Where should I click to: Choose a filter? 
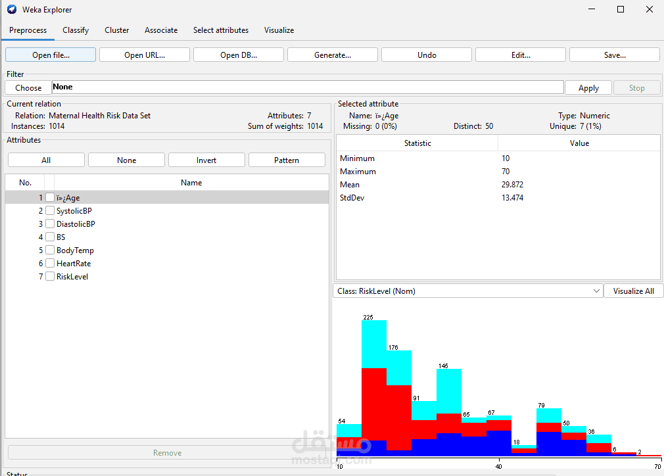click(28, 87)
